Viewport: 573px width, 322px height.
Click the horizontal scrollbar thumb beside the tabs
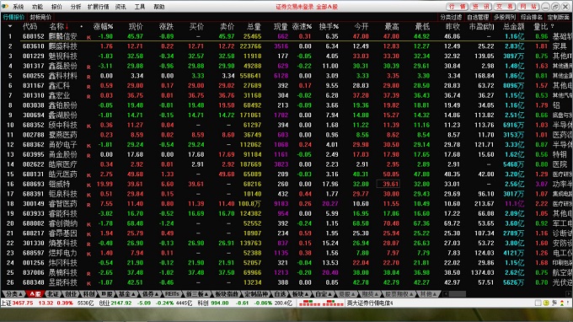pyautogui.click(x=458, y=294)
